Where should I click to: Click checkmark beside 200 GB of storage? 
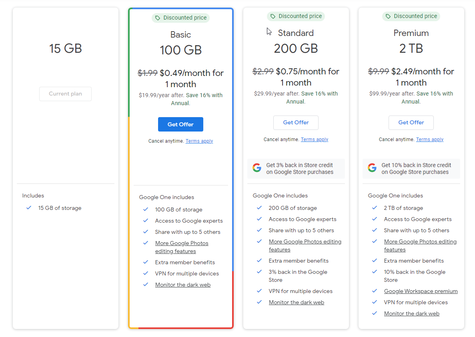tap(259, 208)
